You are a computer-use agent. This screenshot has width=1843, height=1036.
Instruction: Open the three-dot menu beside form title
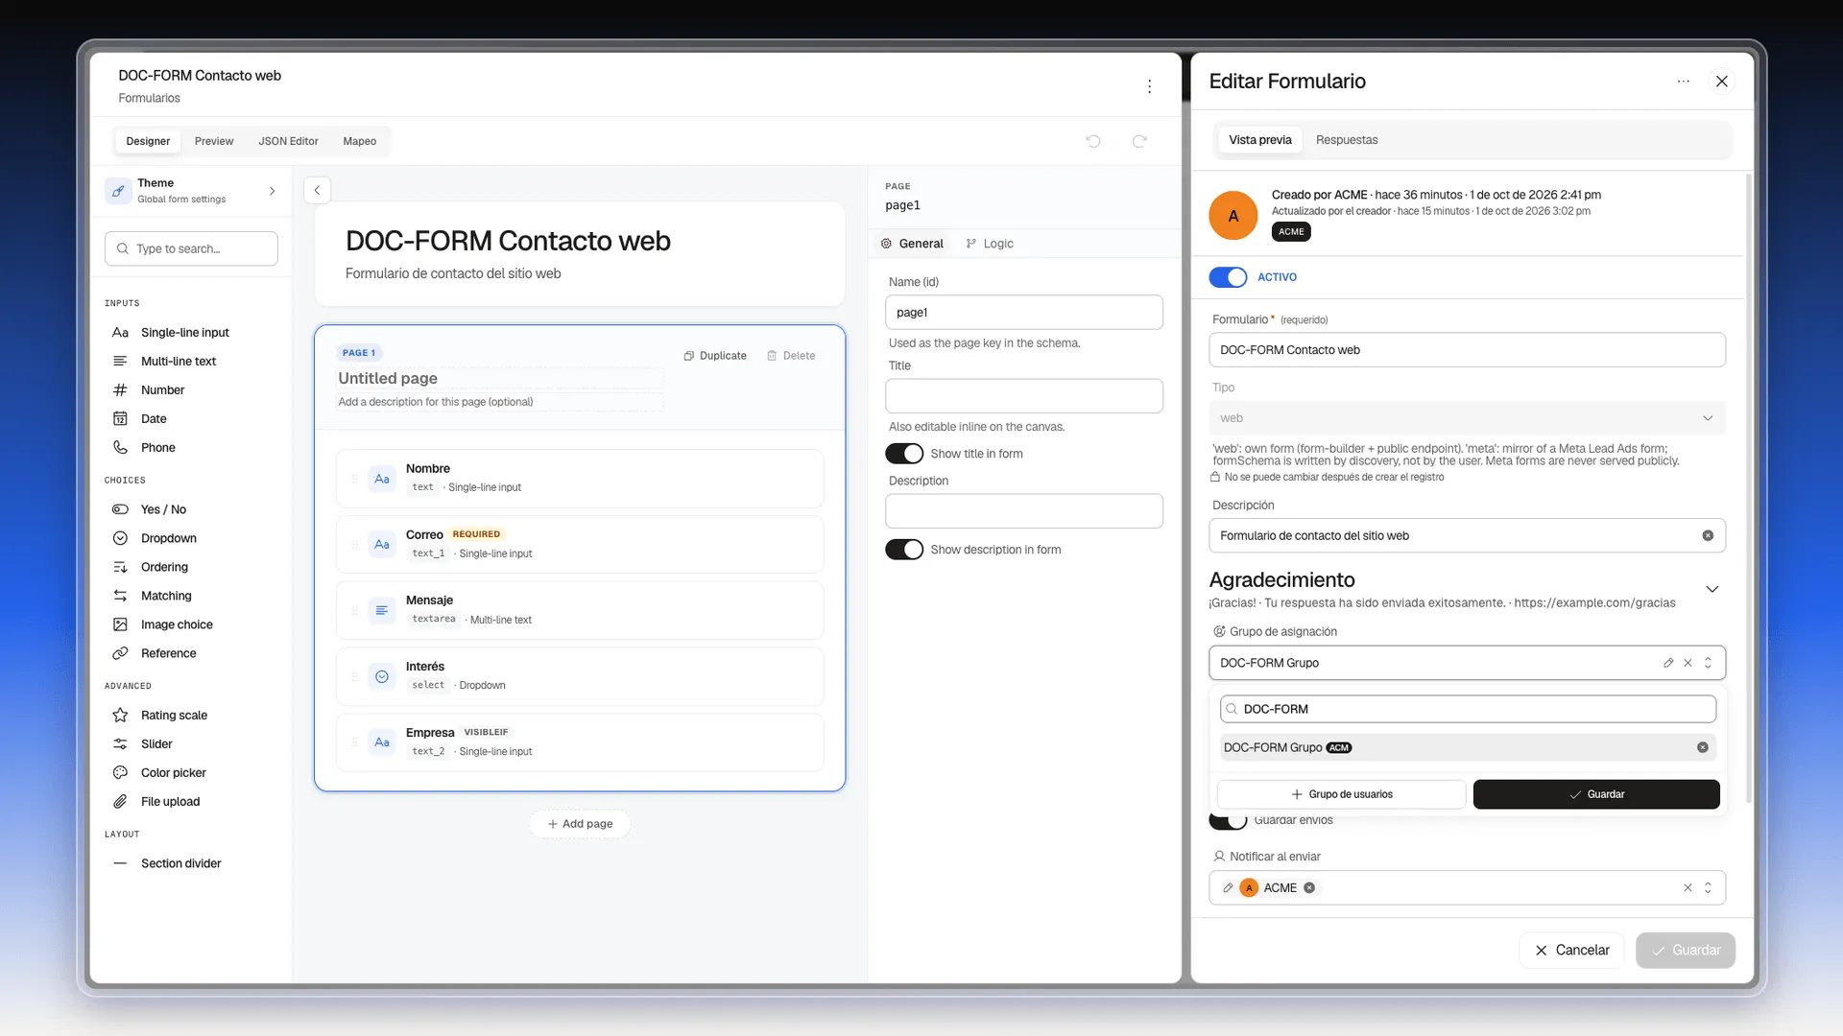point(1149,86)
